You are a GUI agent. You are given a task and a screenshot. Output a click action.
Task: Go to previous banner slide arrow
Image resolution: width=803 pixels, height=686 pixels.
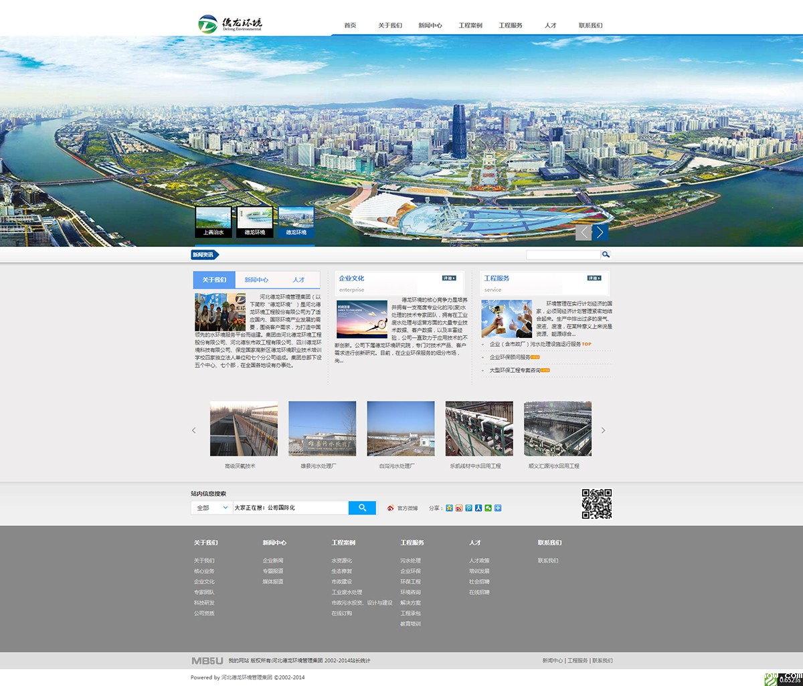584,232
